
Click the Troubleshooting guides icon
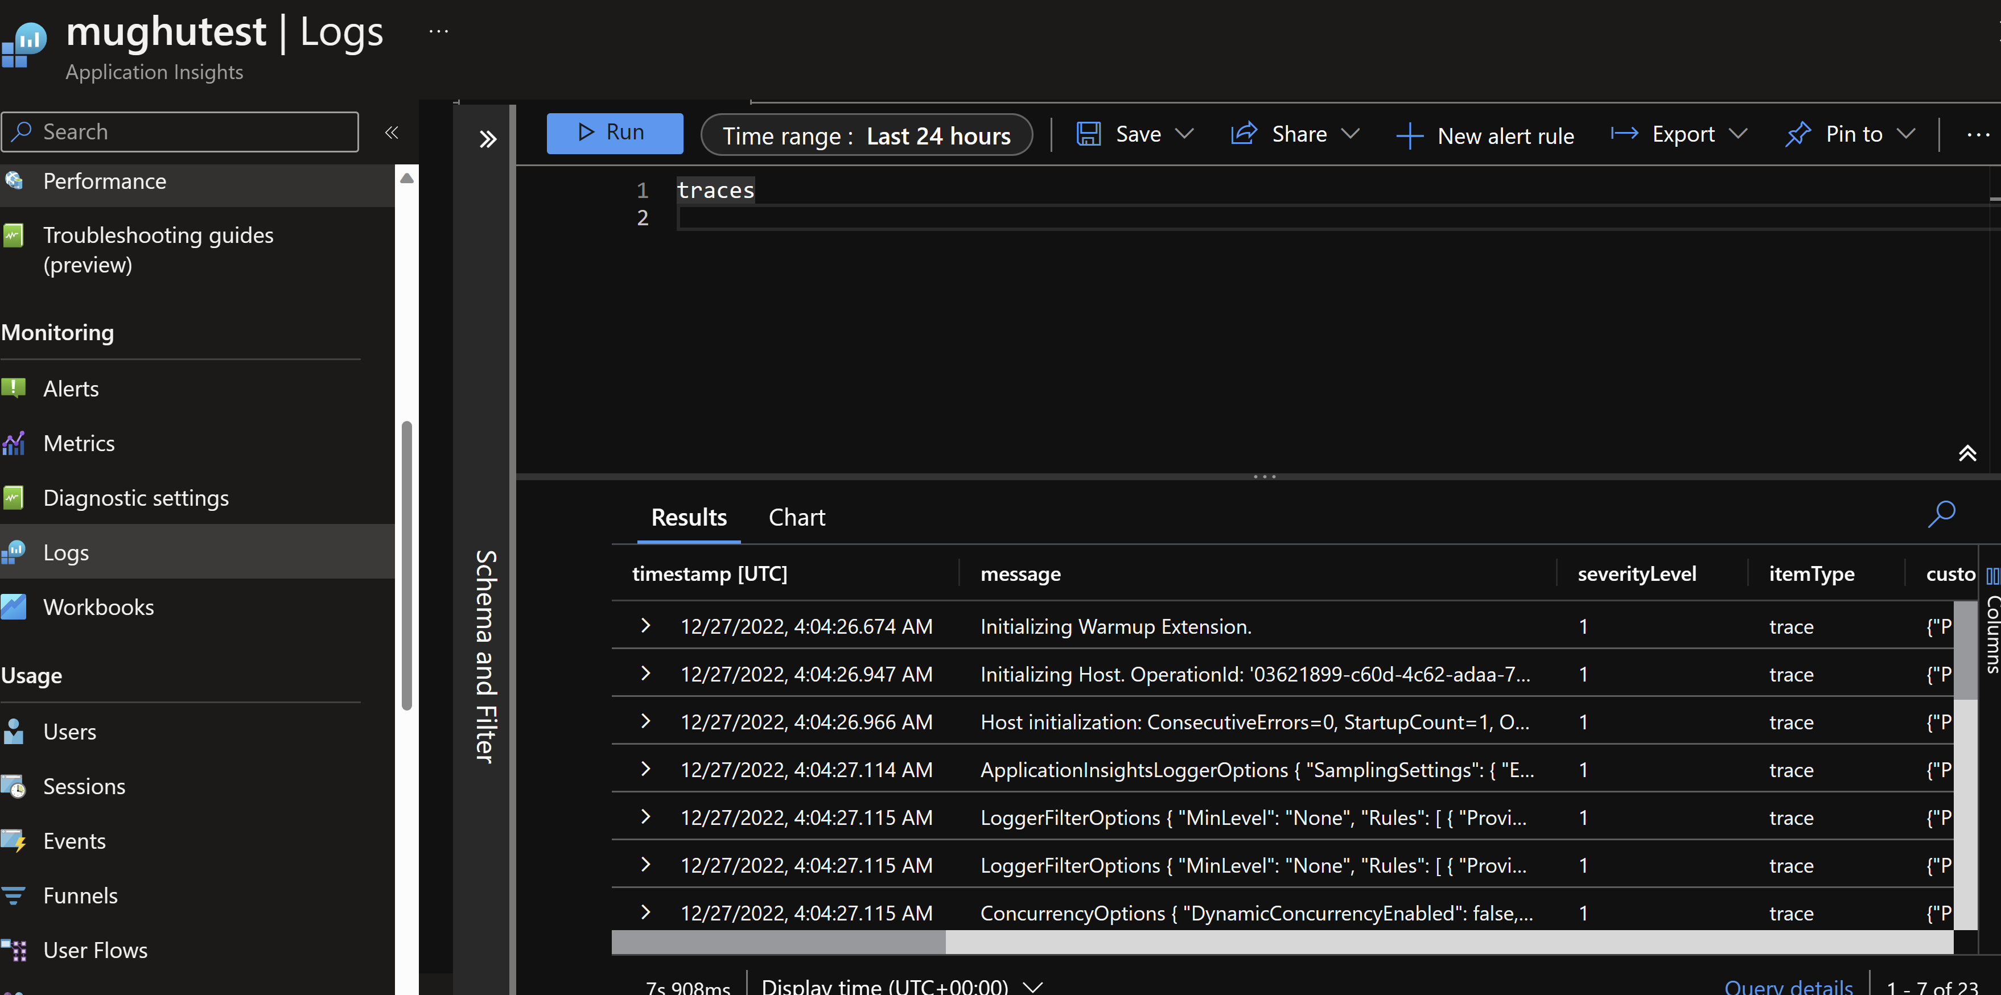(x=14, y=236)
